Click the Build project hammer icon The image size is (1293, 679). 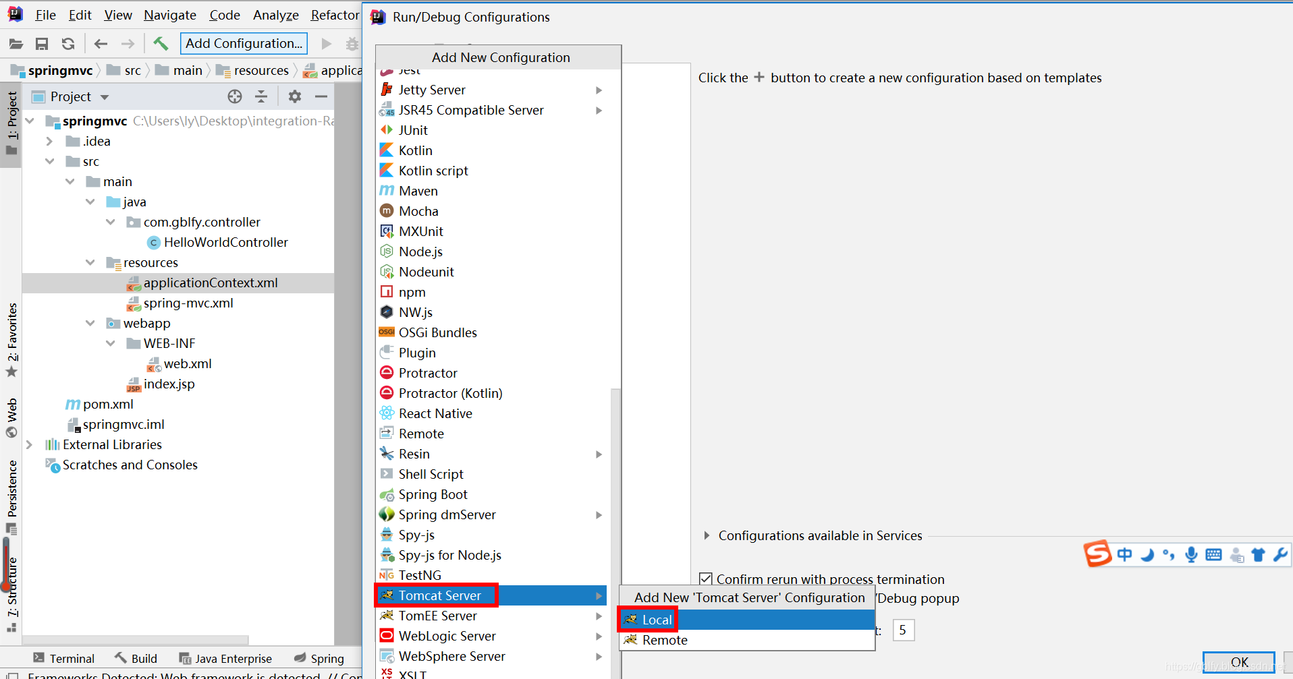pyautogui.click(x=161, y=44)
